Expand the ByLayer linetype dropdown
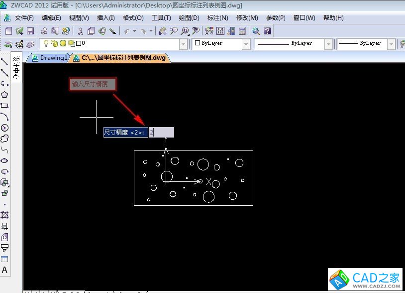 (x=328, y=44)
